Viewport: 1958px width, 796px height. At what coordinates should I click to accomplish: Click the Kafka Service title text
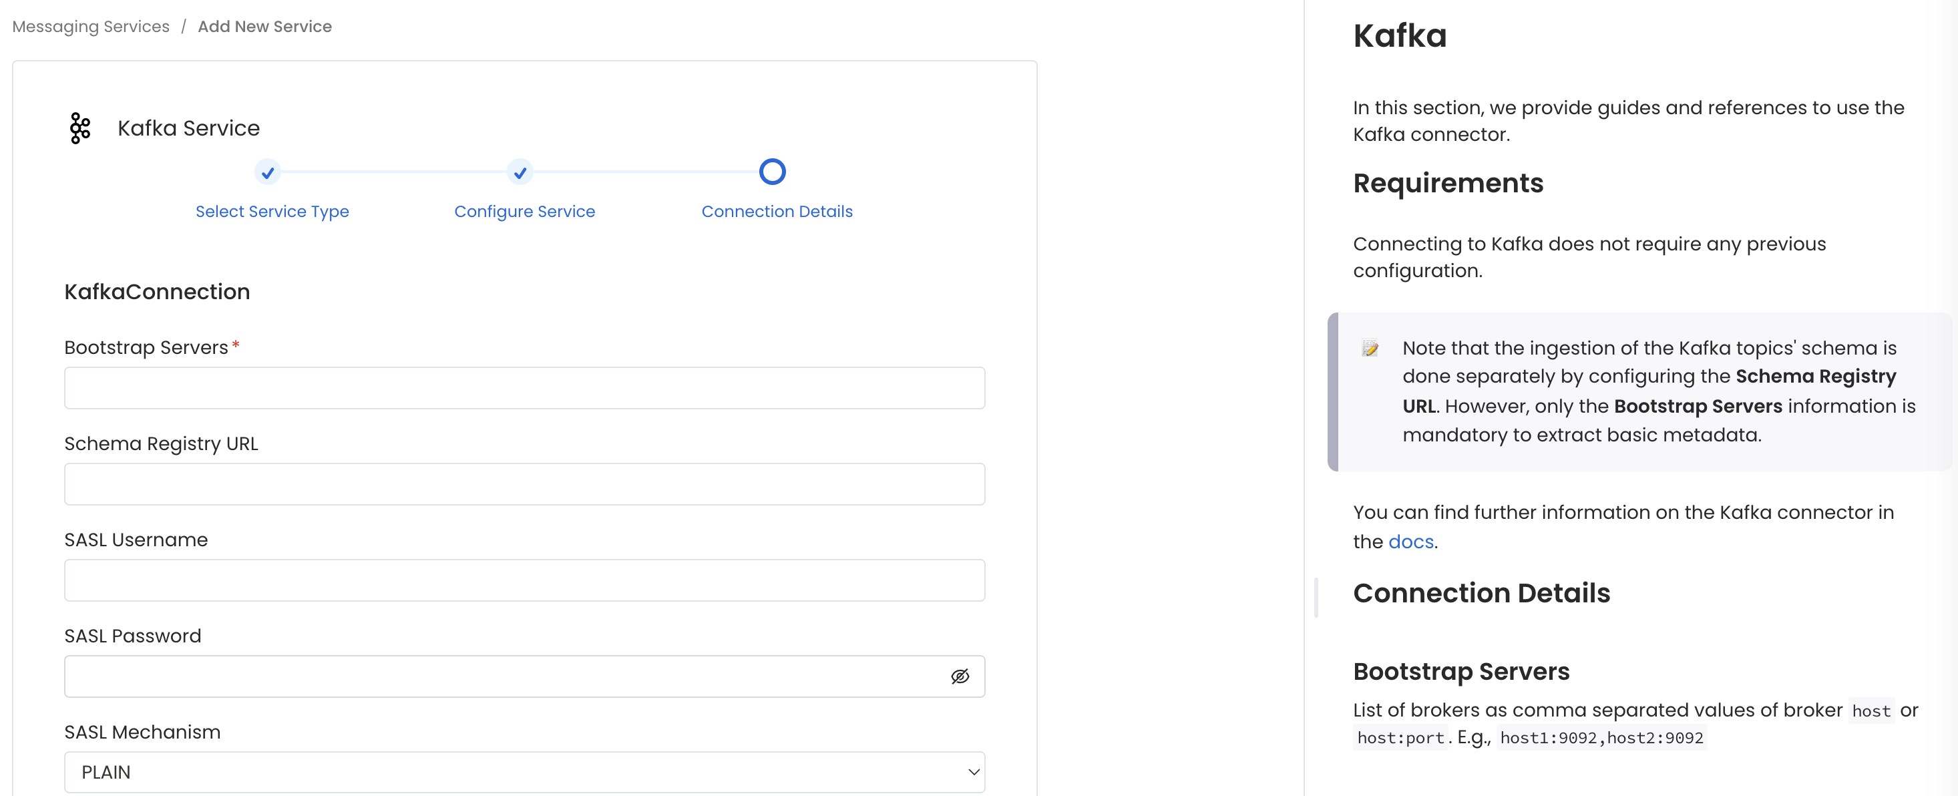point(188,128)
